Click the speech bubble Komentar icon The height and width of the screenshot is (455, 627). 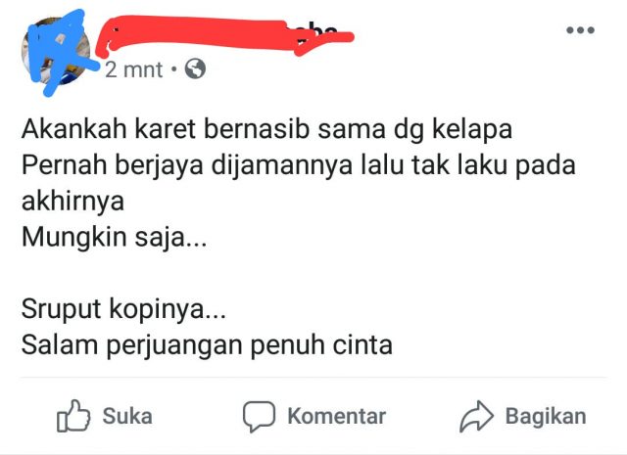coord(259,416)
